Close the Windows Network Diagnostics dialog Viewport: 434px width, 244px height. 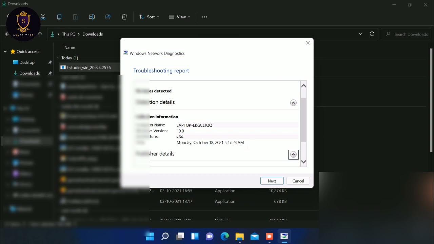click(x=308, y=43)
